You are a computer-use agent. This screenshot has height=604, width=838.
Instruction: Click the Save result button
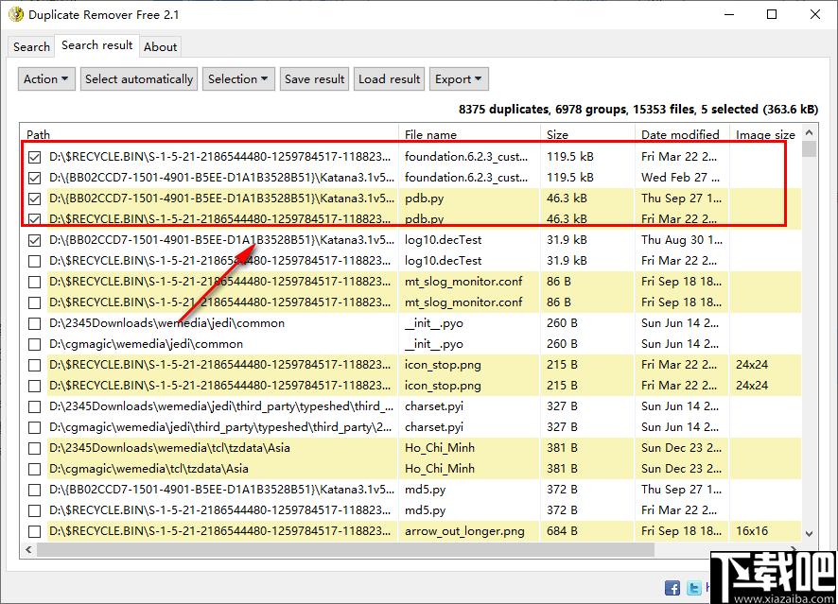(314, 79)
